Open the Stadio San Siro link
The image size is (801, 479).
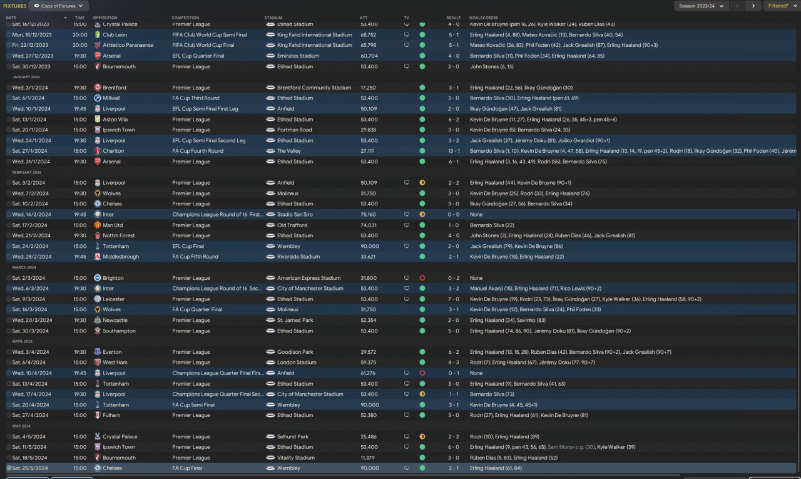295,214
